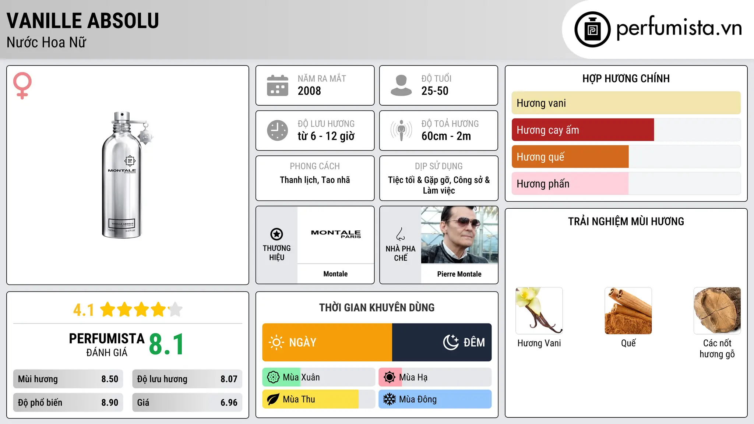Viewport: 754px width, 424px height.
Task: Click the Mùa Xuân season bar
Action: click(x=319, y=377)
